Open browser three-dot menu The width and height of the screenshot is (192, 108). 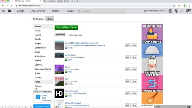(189, 6)
